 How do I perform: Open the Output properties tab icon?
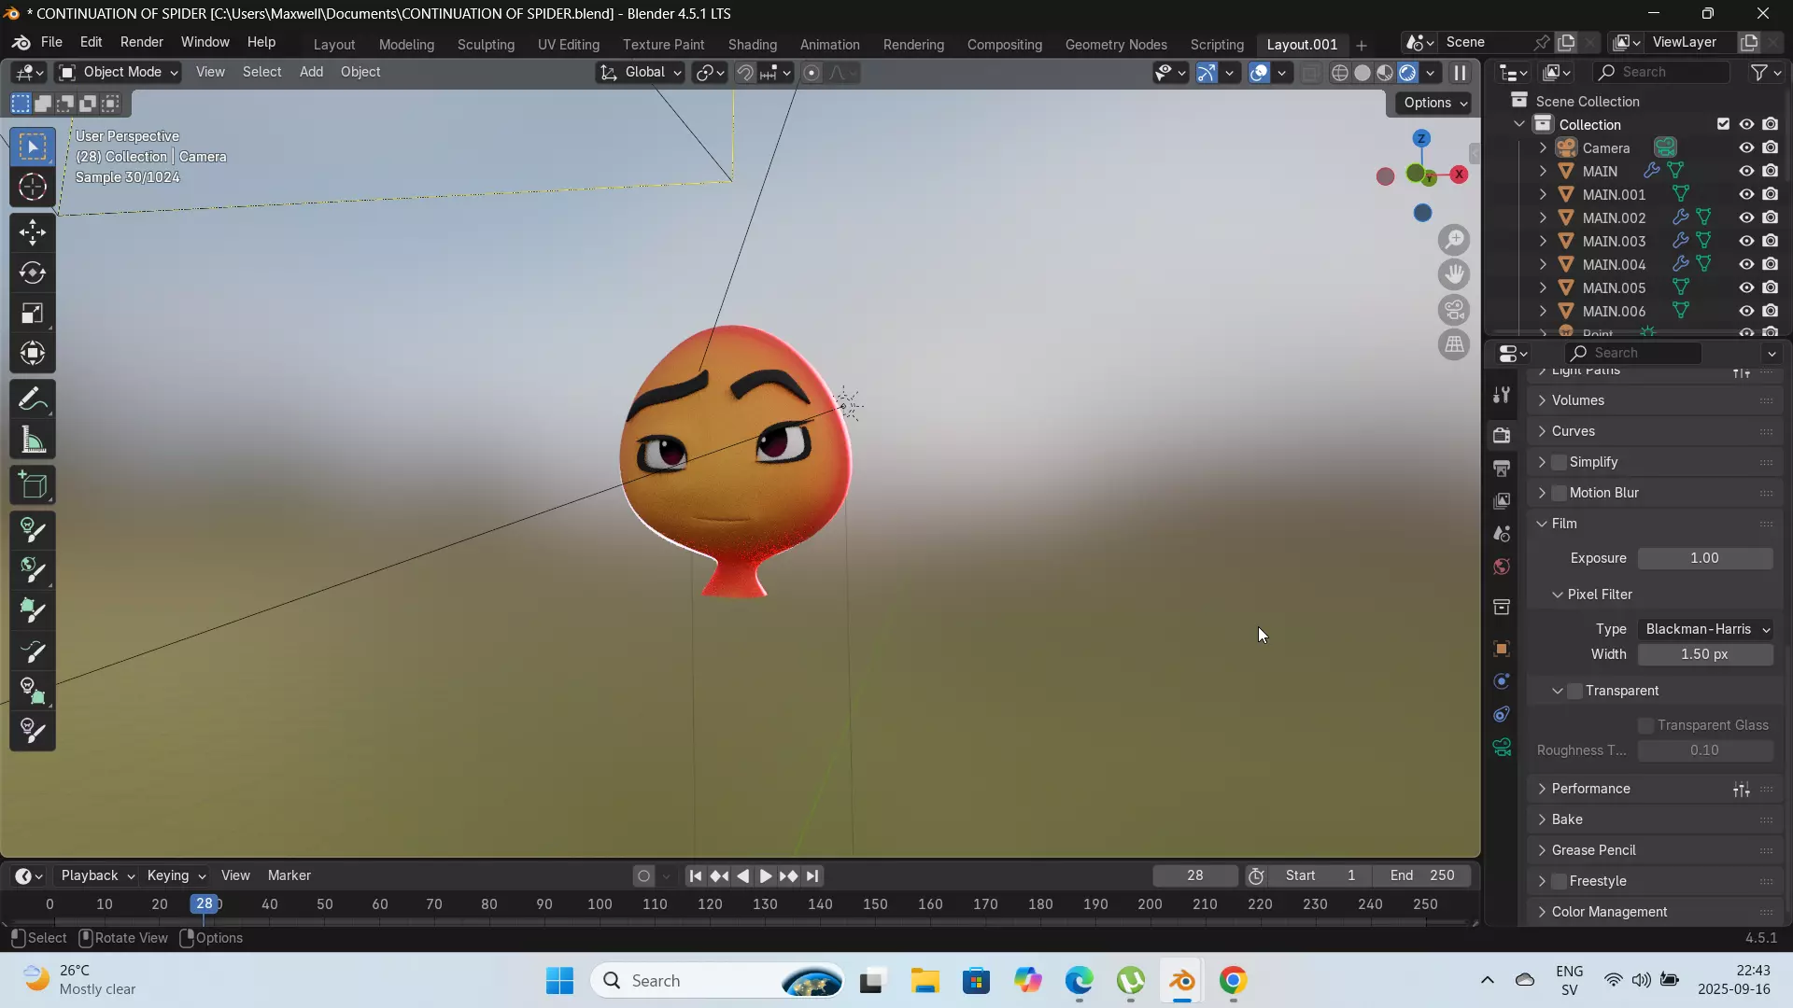1502,468
